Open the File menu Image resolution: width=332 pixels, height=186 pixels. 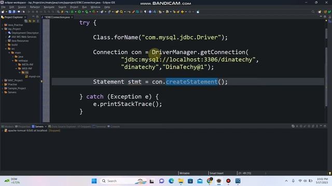pyautogui.click(x=3, y=7)
